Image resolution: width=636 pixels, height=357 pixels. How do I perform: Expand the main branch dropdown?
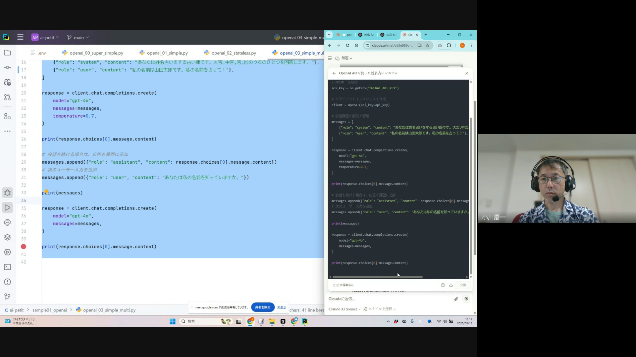[78, 37]
